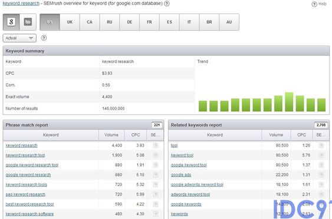This screenshot has width=332, height=219.
Task: Click the 146,000,000 results value
Action: (113, 108)
